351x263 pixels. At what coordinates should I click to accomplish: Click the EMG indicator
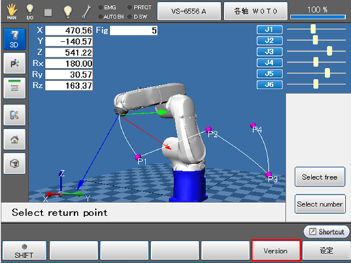[x=107, y=7]
